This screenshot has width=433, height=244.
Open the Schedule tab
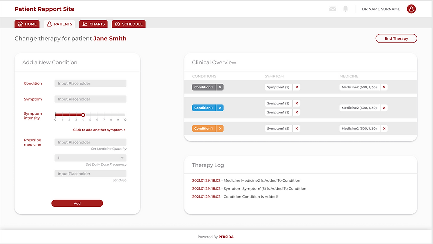[128, 24]
